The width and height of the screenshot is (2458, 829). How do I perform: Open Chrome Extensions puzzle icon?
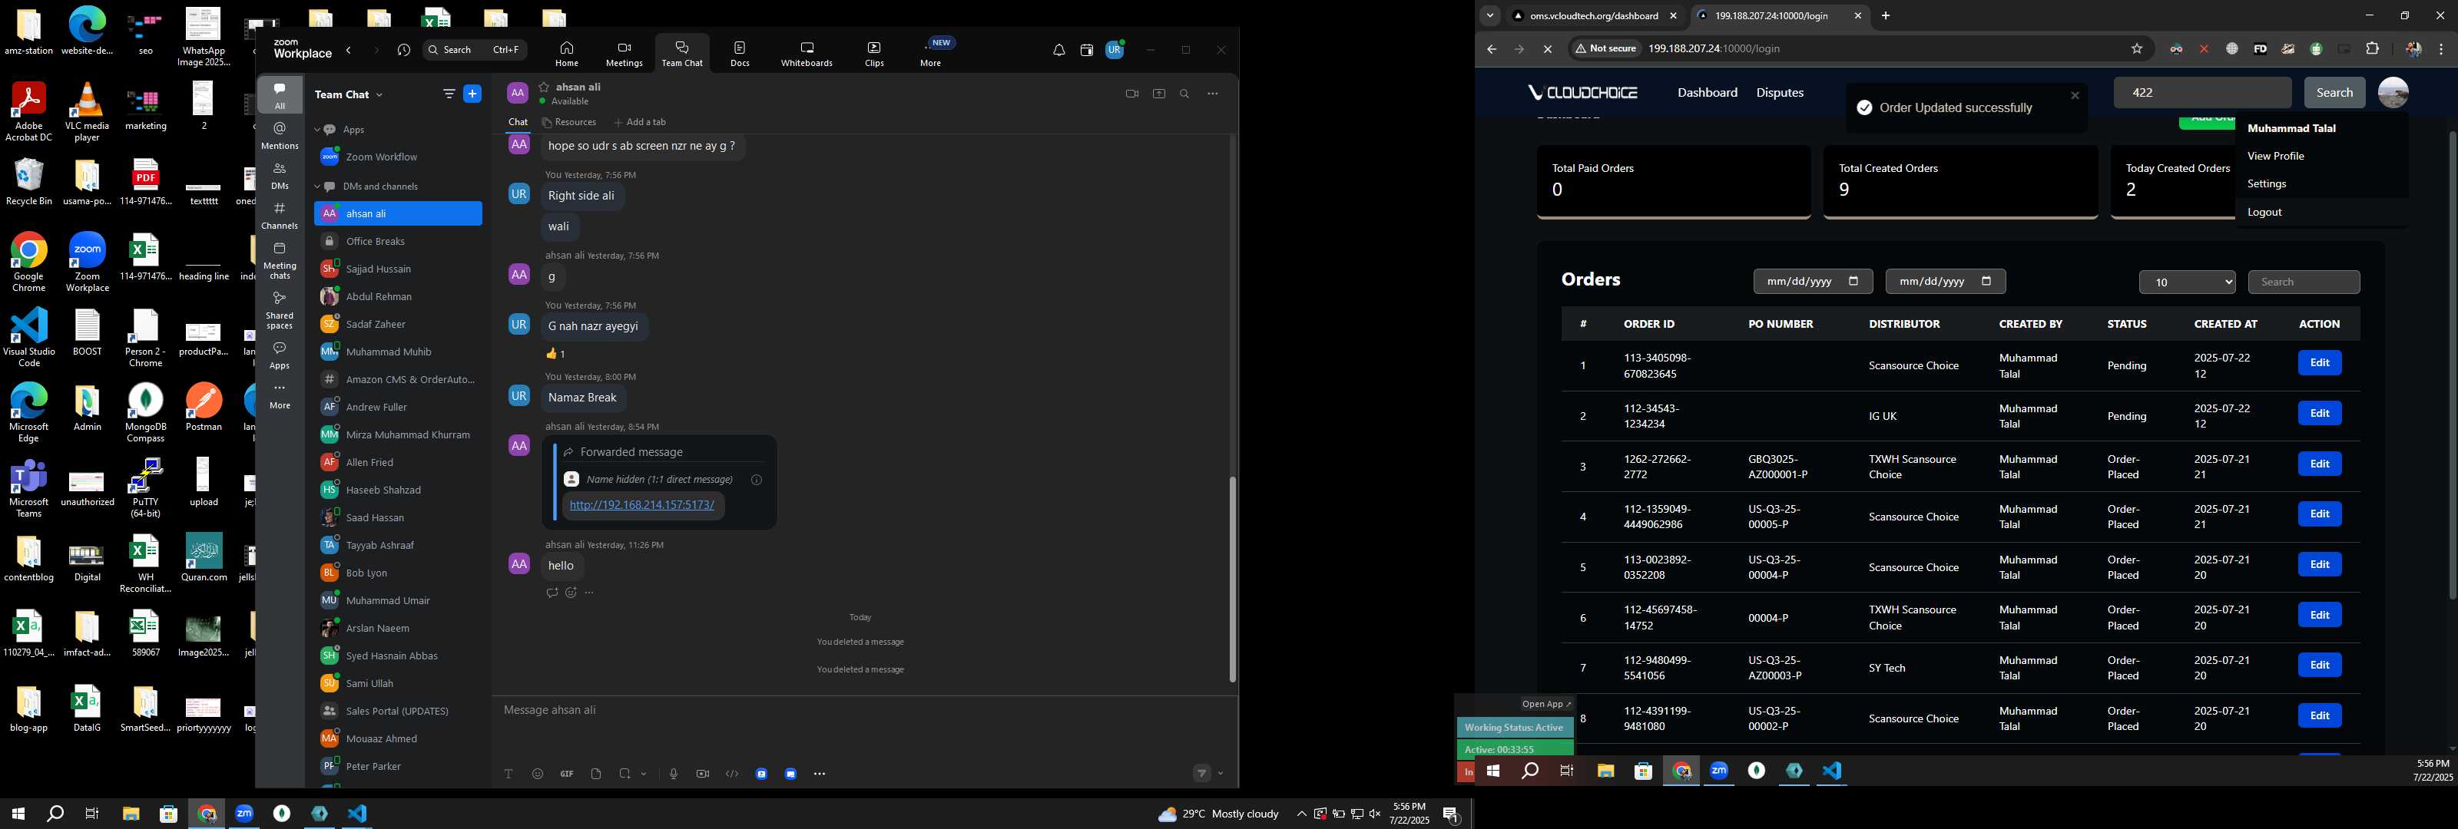[x=2372, y=48]
